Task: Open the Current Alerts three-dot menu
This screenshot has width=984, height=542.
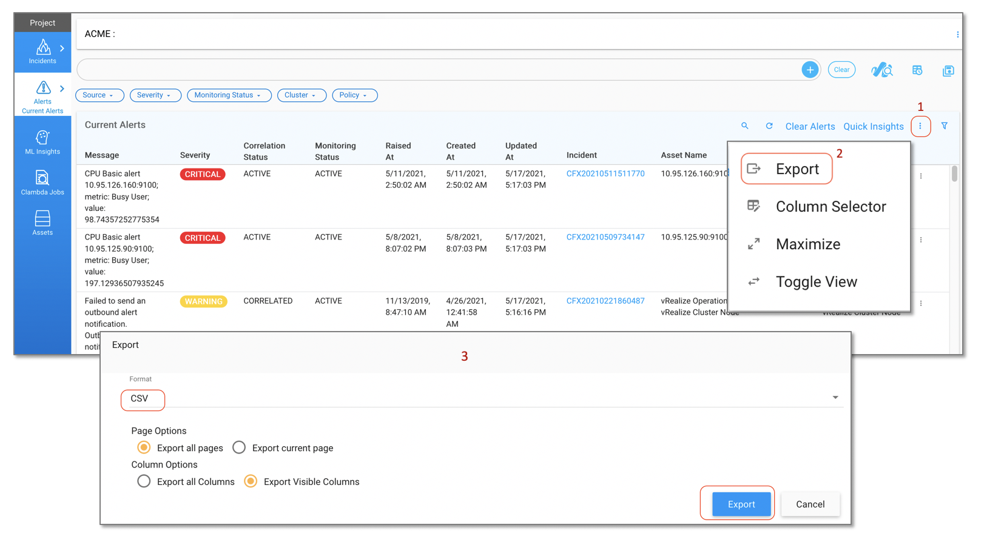Action: [920, 126]
